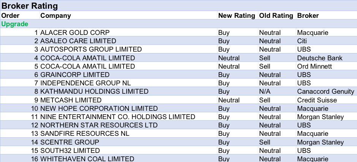
Task: Select the KATHMANDU HOLDINGS LIMITED cell
Action: coord(94,91)
